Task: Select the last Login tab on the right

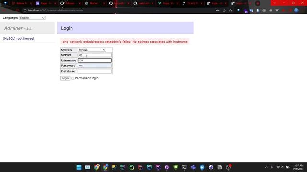Action: coord(241,3)
